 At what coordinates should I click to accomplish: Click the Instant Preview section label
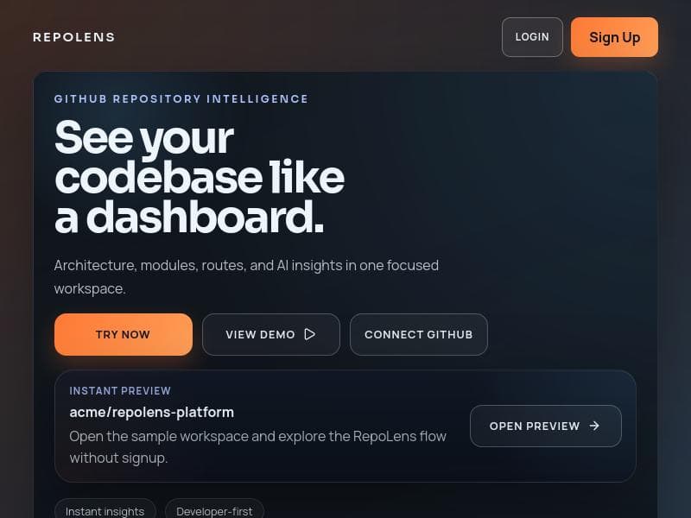tap(120, 391)
